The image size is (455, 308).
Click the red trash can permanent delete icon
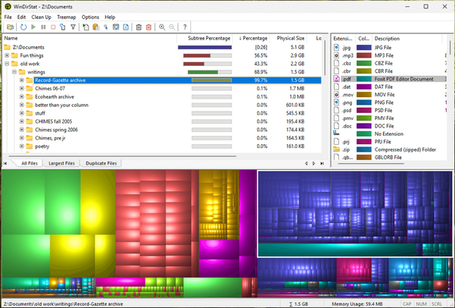coord(149,27)
